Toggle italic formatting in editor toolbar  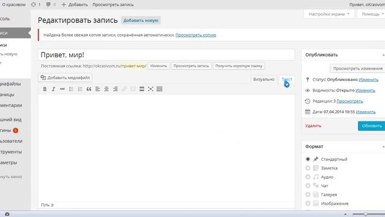point(54,89)
